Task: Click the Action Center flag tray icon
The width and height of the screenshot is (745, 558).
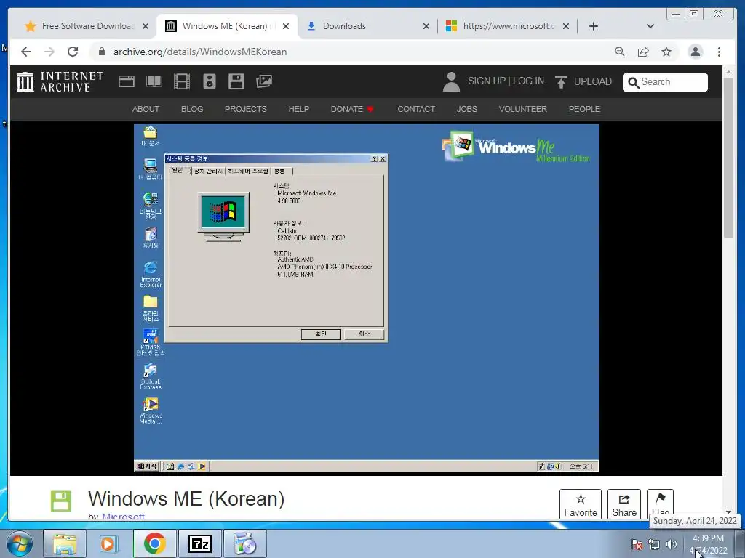Action: click(x=636, y=544)
